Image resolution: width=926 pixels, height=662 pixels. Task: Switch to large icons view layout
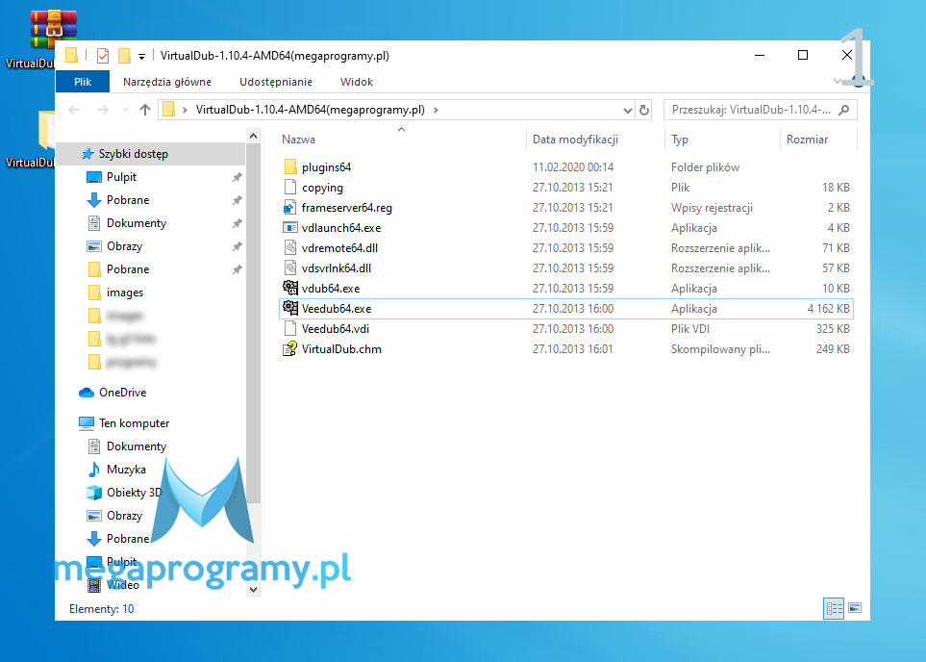(x=855, y=607)
